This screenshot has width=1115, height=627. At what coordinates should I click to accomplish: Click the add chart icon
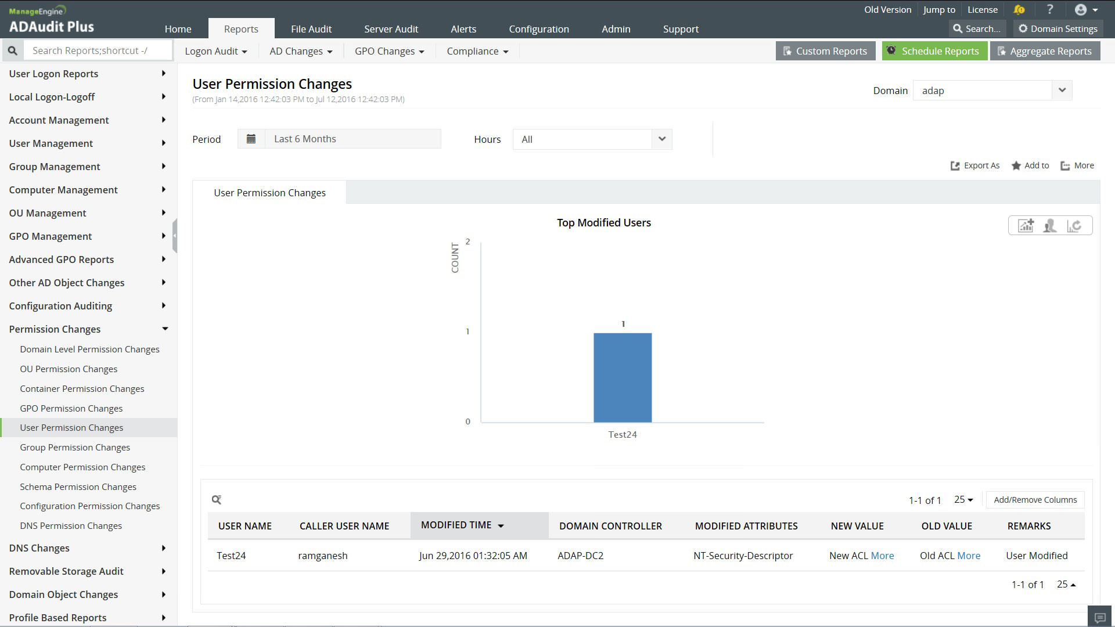(1026, 226)
